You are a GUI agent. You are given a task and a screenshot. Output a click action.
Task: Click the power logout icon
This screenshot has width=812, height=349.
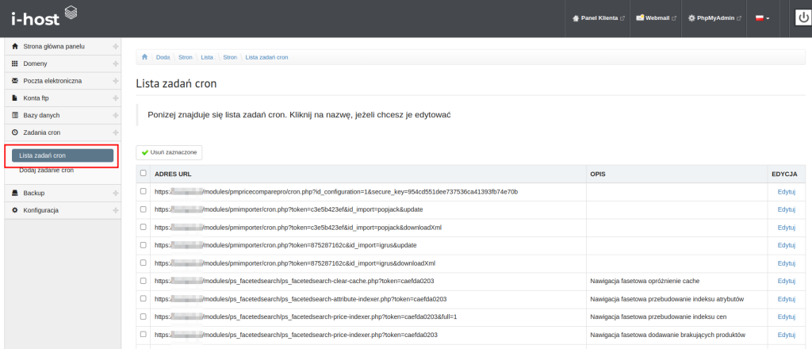coord(802,17)
